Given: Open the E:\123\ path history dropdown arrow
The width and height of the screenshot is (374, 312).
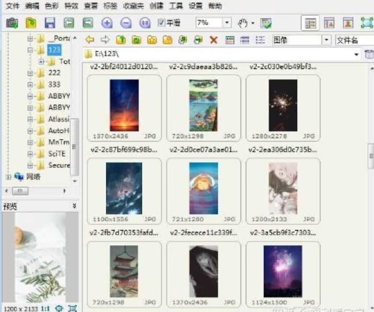Looking at the screenshot, I should point(357,54).
